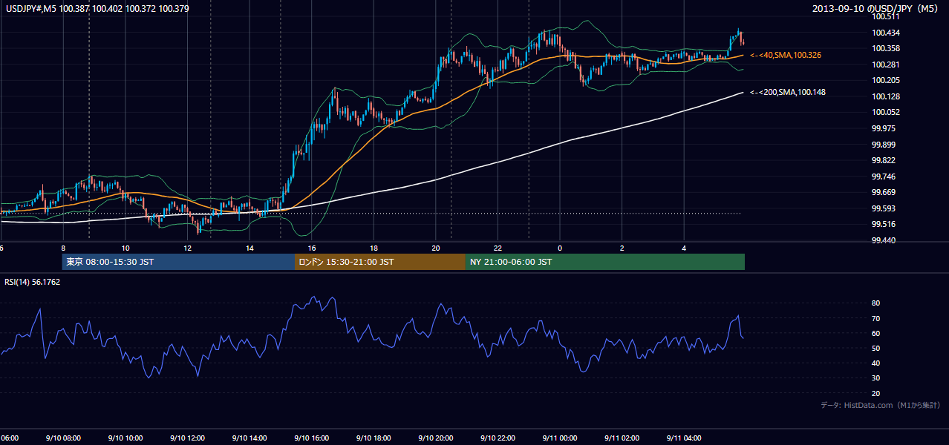Click RSI scale level 60

[x=876, y=333]
